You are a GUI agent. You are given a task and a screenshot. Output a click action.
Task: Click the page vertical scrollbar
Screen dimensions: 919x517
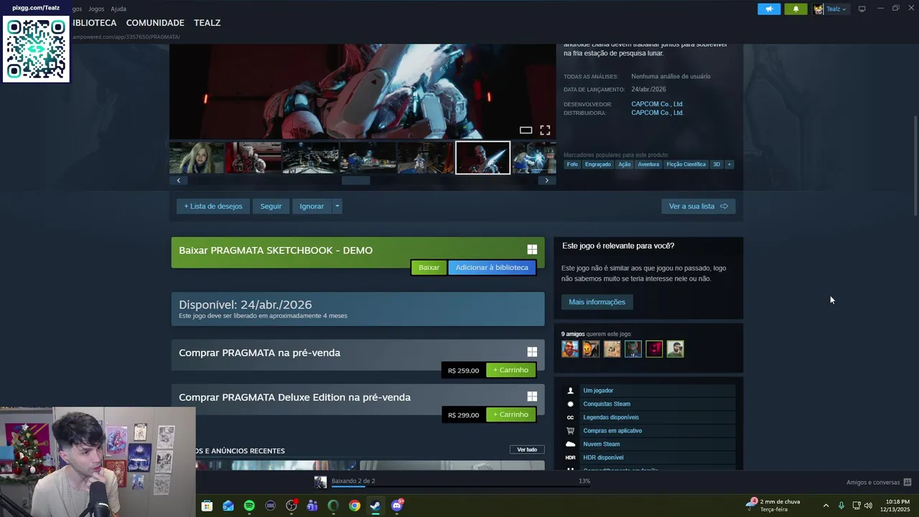[915, 165]
